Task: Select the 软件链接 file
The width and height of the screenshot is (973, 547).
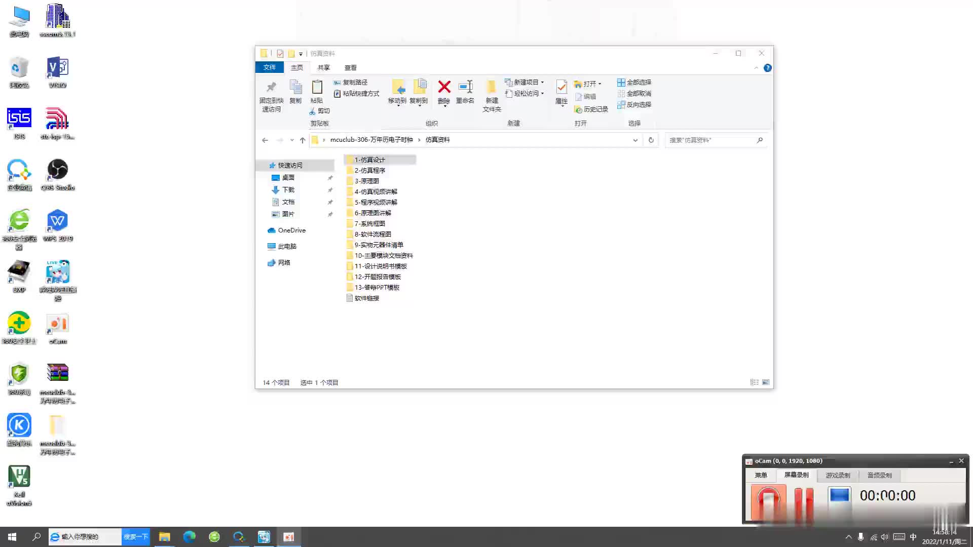Action: [x=363, y=298]
